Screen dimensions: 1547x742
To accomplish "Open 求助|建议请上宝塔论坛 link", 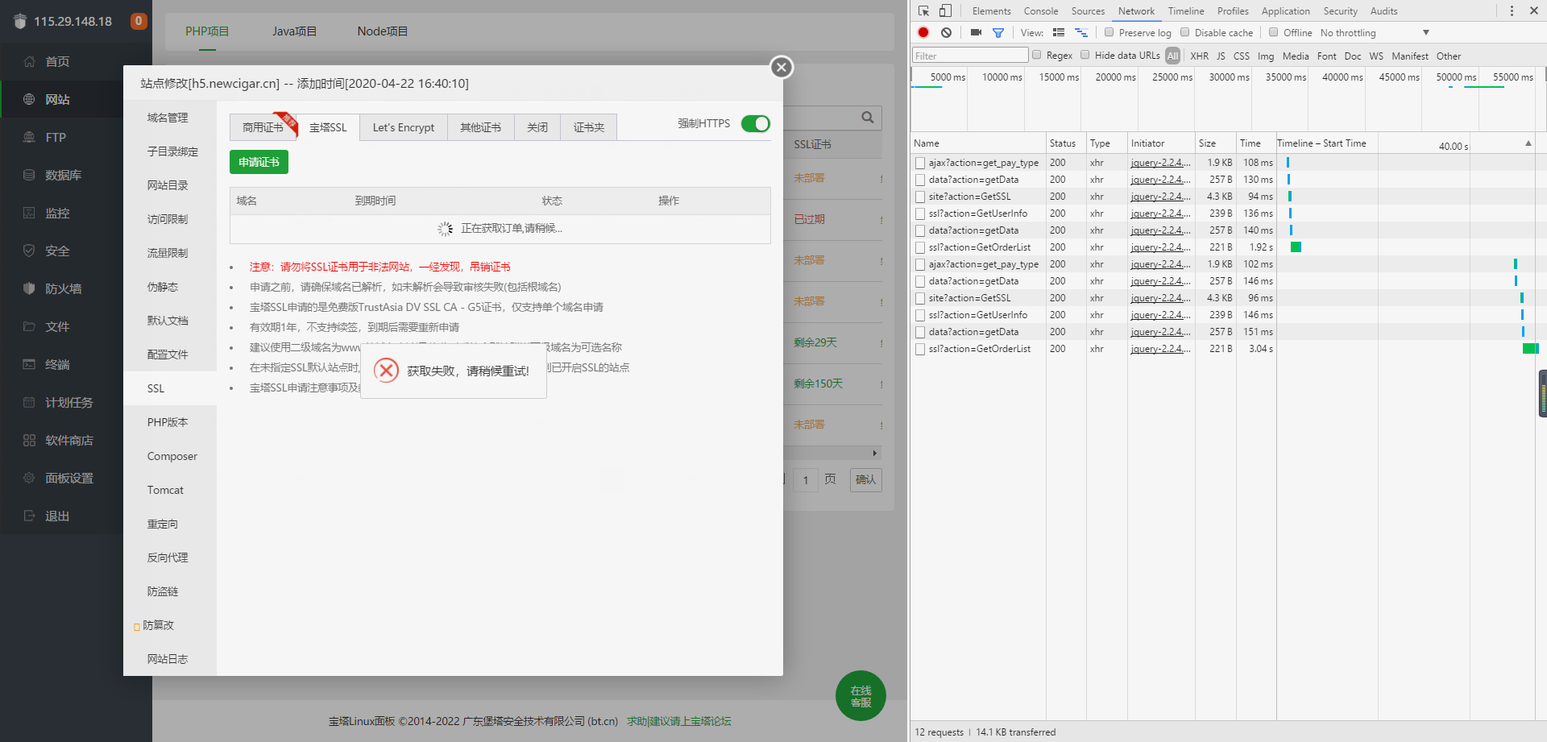I will tap(679, 721).
